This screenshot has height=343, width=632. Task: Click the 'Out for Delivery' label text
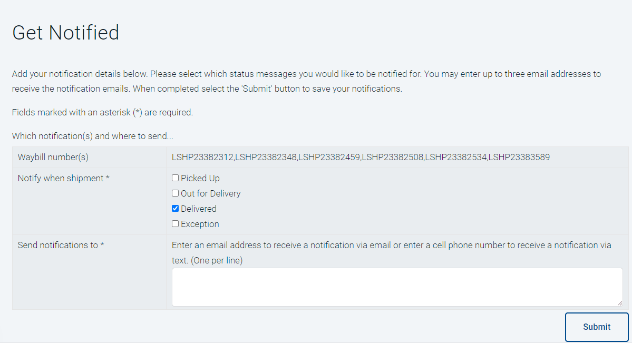pyautogui.click(x=211, y=193)
